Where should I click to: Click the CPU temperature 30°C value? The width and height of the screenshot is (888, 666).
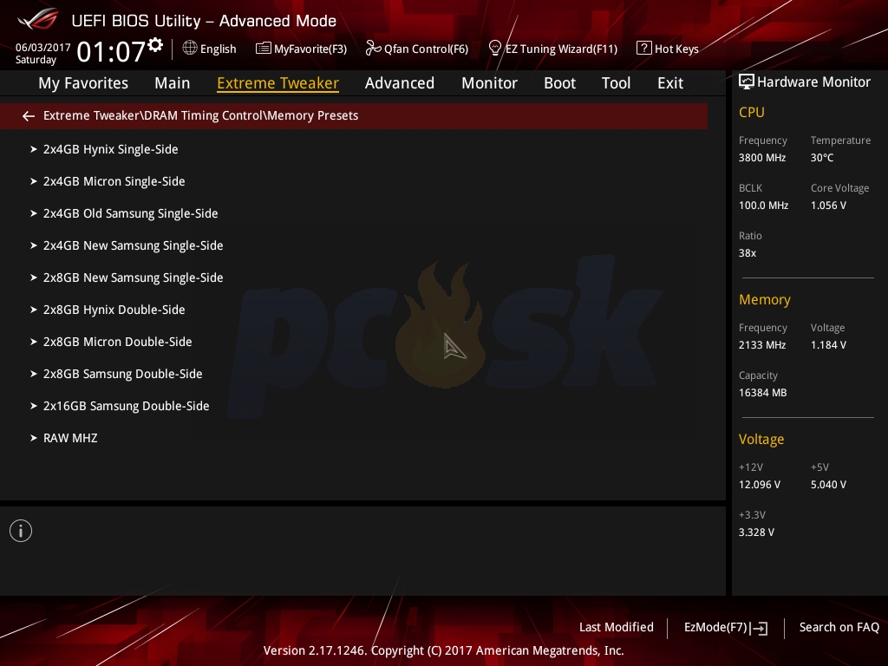[x=822, y=158]
